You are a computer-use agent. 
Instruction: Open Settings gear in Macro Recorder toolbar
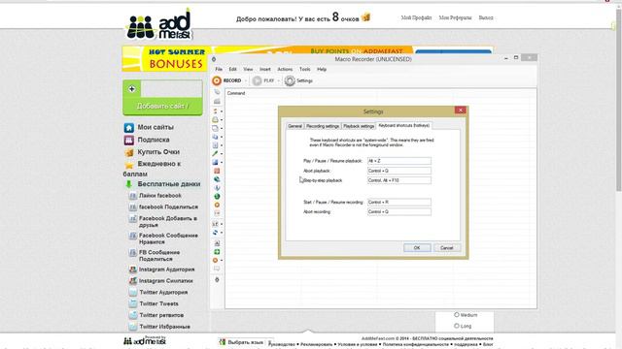(299, 80)
